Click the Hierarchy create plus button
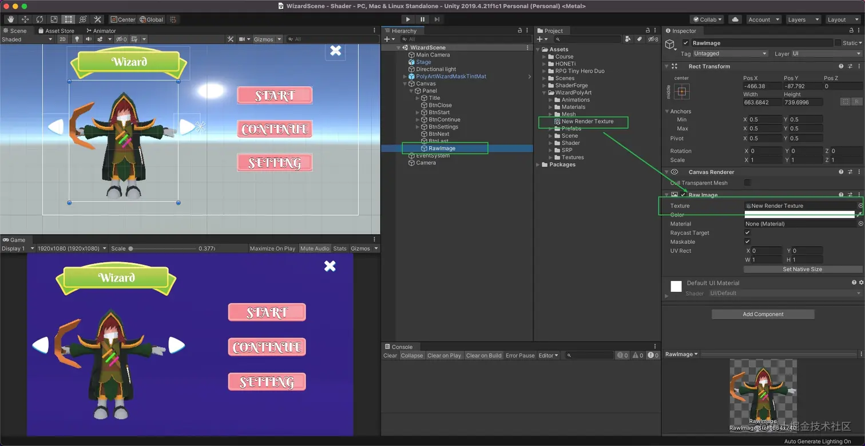Viewport: 865px width, 446px height. click(388, 39)
